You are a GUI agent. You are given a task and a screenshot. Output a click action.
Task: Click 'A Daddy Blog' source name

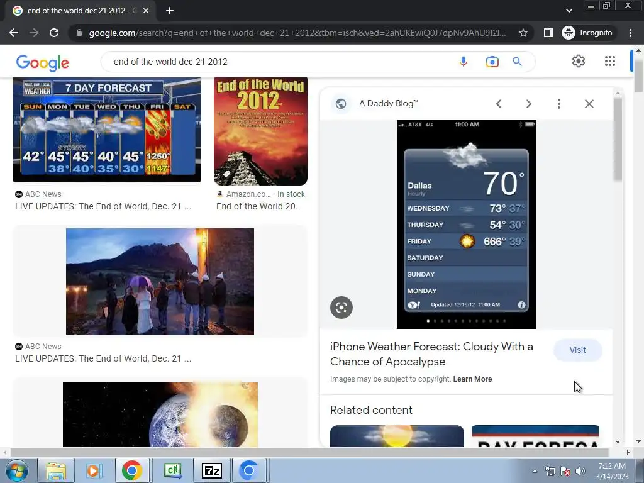388,104
